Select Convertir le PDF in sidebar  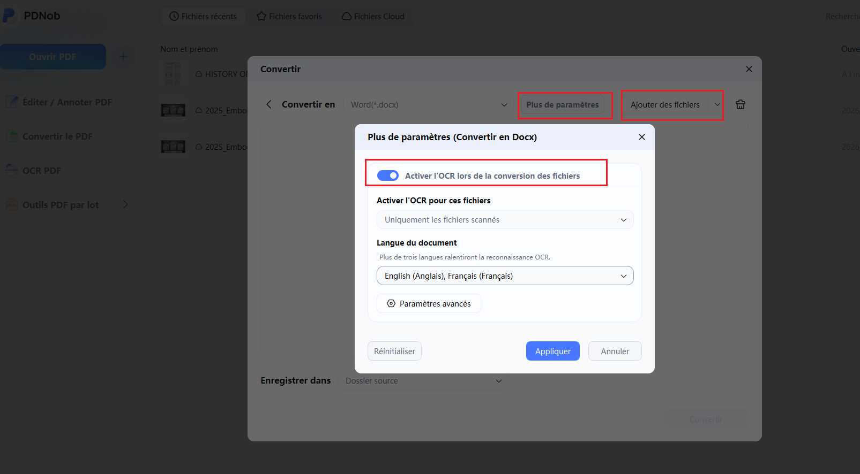[49, 136]
